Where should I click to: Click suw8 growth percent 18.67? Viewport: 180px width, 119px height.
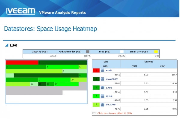pyautogui.click(x=174, y=75)
